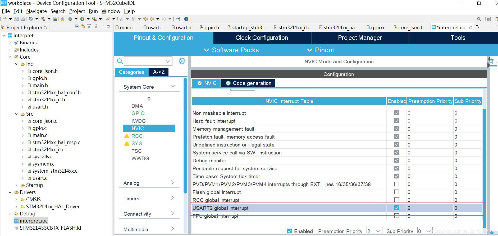This screenshot has height=236, width=498.
Task: Open Project Explorer view menu (three dots)
Action: point(96,26)
